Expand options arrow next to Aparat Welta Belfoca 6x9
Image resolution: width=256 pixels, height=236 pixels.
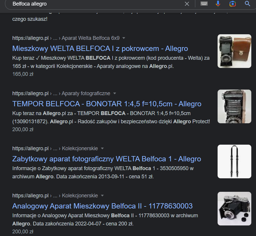coord(124,38)
